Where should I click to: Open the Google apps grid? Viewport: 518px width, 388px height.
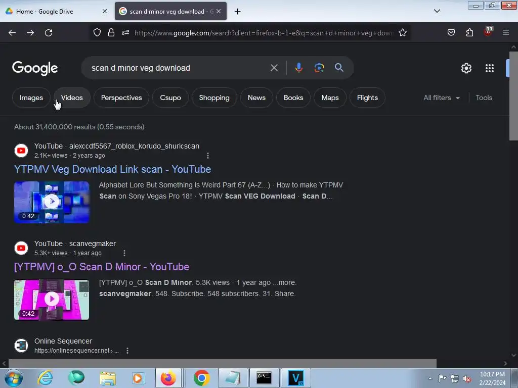[490, 68]
